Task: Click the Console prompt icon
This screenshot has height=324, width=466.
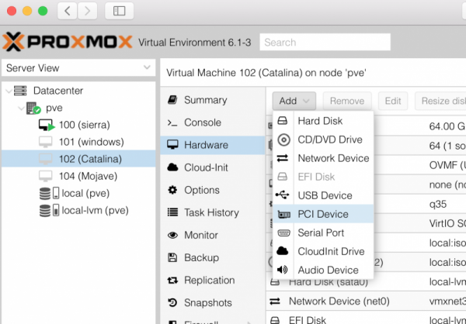Action: tap(172, 122)
